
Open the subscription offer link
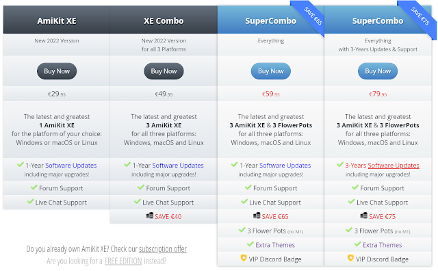pos(163,248)
